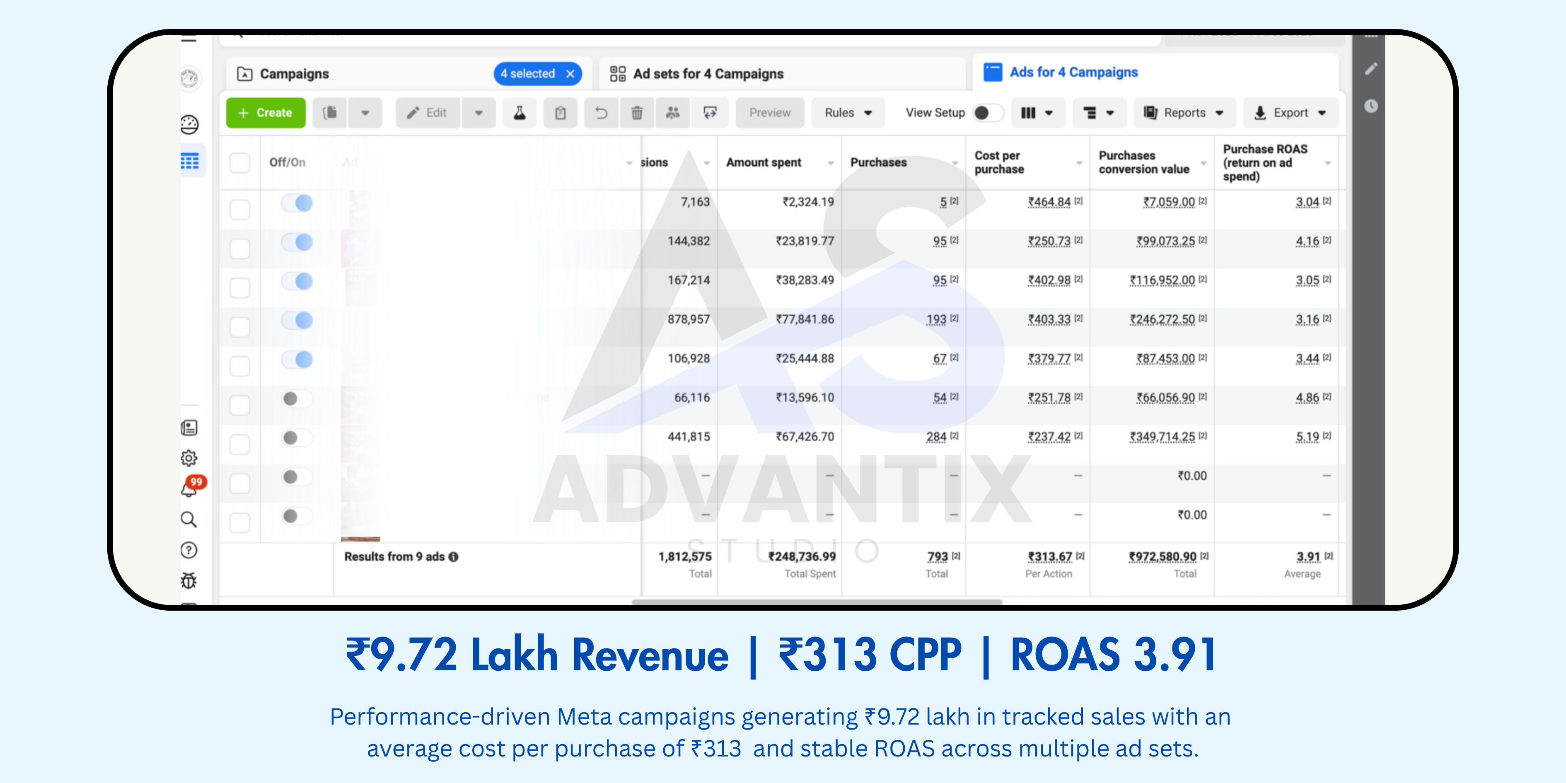Turn on the ad toggle in ₹13,596.10 row
The image size is (1566, 783).
pos(297,398)
